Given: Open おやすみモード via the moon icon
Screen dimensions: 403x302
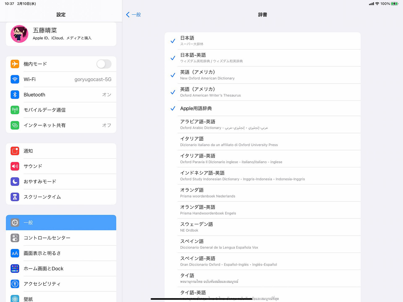Looking at the screenshot, I should coord(15,181).
